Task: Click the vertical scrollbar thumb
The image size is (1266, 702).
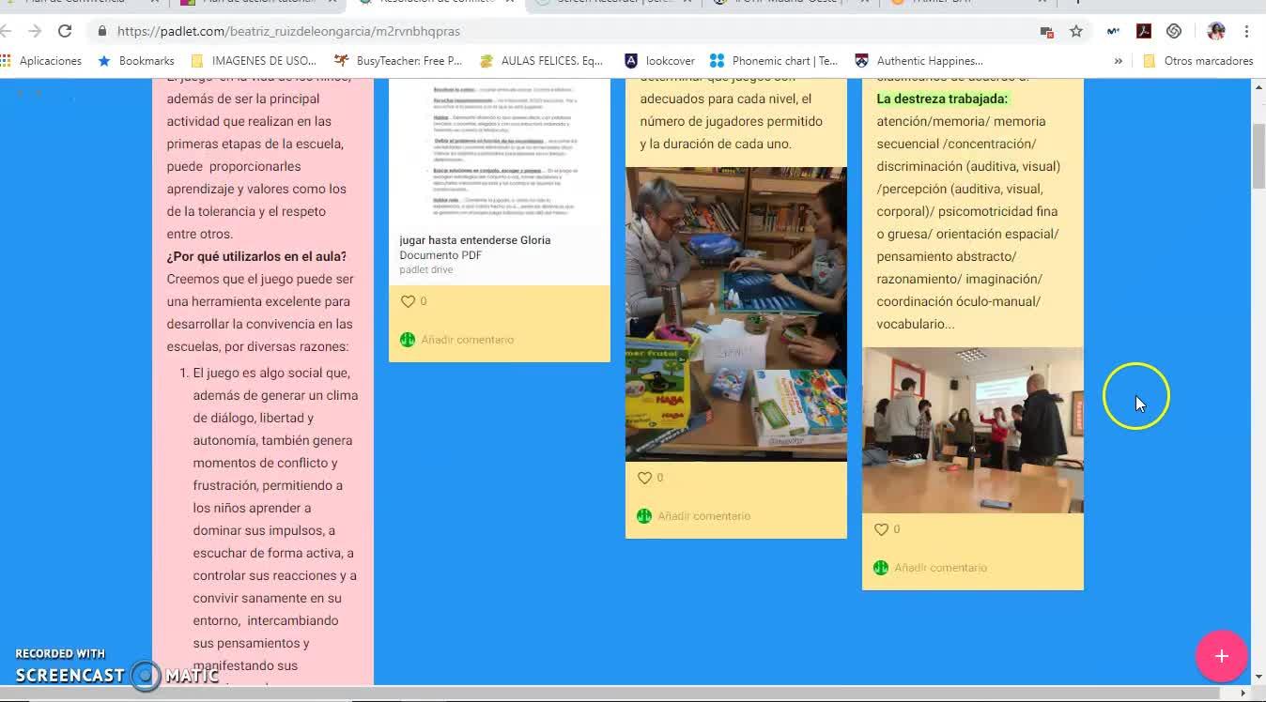Action: pyautogui.click(x=1258, y=155)
